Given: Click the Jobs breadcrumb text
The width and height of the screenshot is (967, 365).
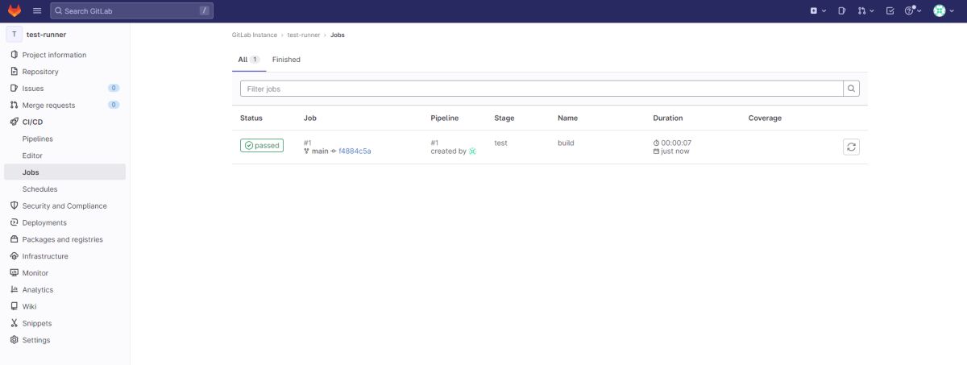Looking at the screenshot, I should 338,35.
